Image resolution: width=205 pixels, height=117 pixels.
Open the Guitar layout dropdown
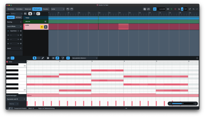[x=58, y=9]
